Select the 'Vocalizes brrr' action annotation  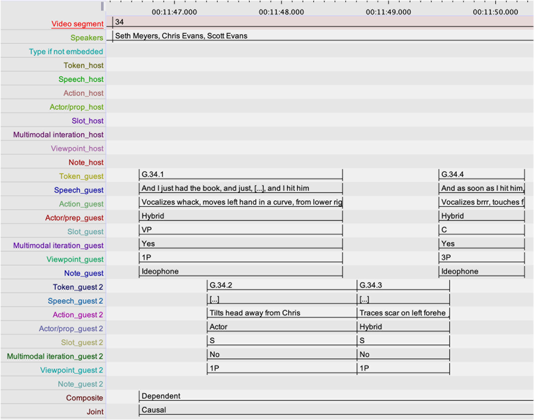481,202
